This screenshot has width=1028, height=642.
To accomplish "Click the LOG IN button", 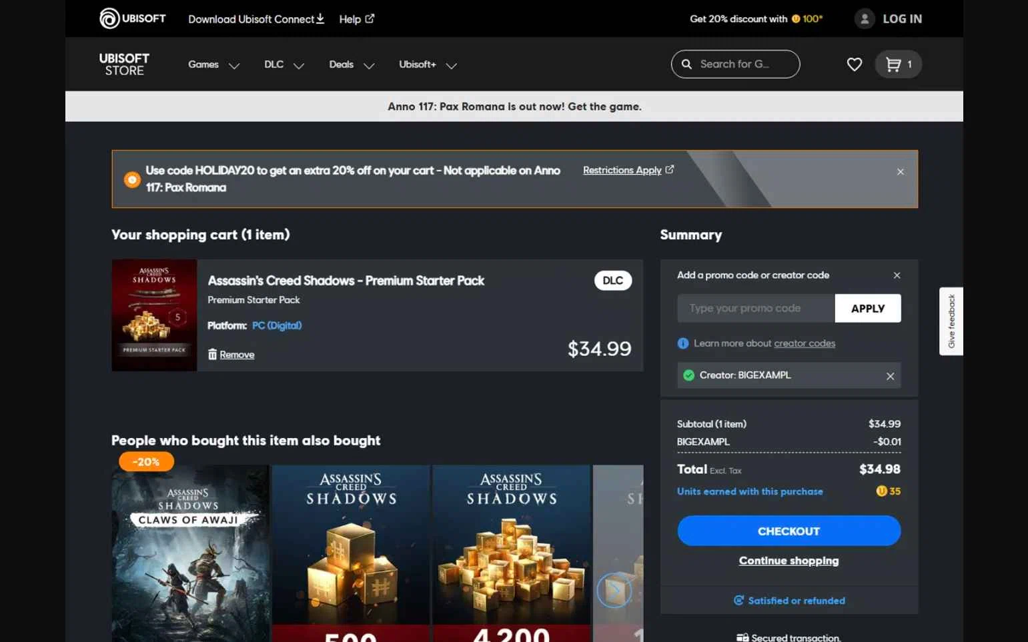I will tap(902, 19).
